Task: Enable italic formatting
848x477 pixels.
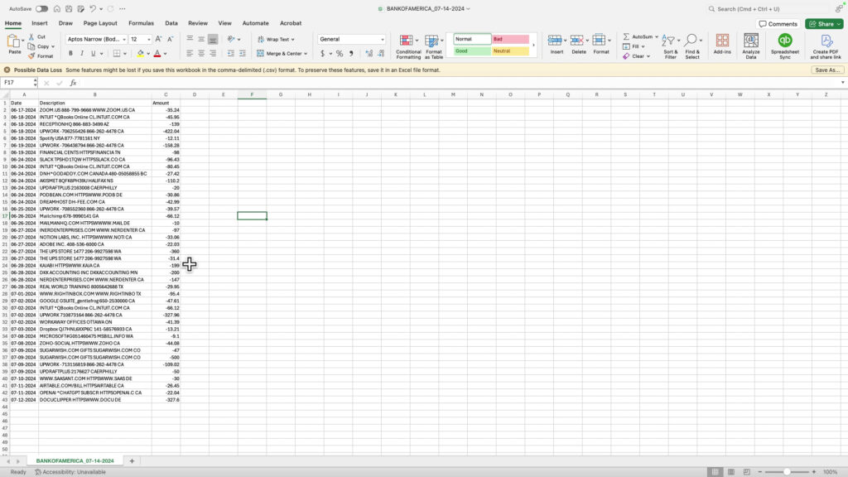Action: point(82,53)
